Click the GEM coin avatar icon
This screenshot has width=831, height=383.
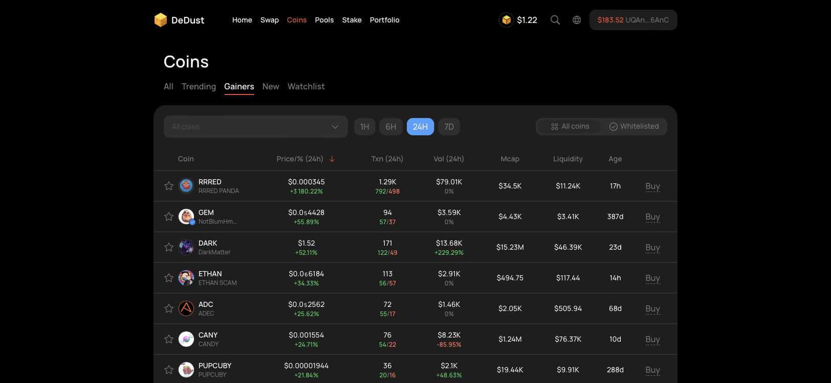(186, 217)
